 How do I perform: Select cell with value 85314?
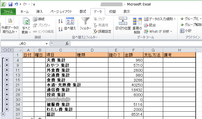point(134,114)
